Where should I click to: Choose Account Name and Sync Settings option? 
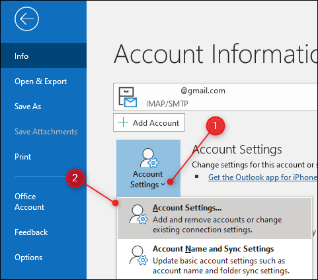(x=214, y=259)
